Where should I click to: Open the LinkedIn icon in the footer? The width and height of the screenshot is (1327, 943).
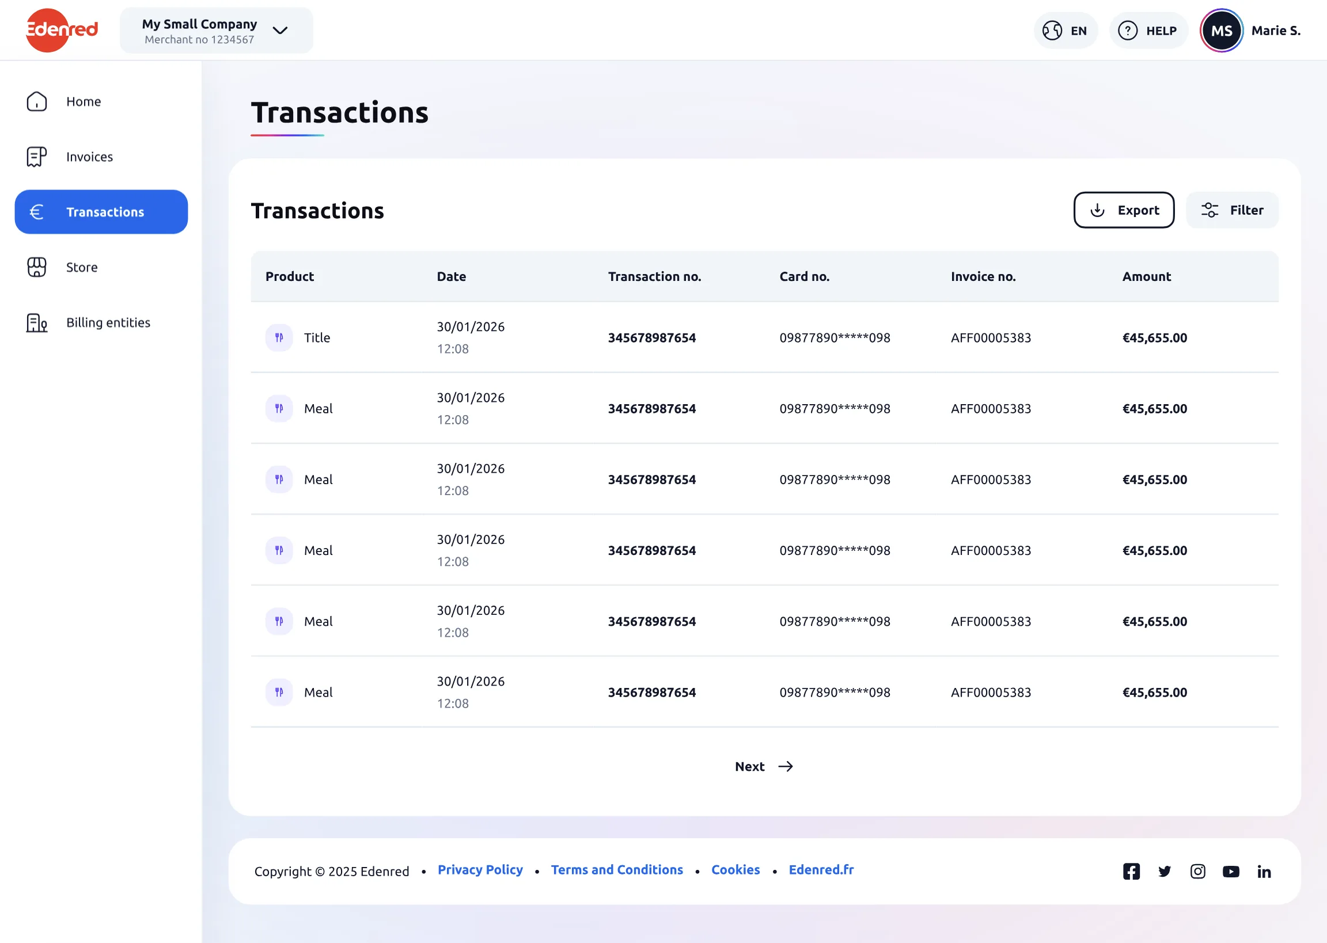(x=1264, y=872)
